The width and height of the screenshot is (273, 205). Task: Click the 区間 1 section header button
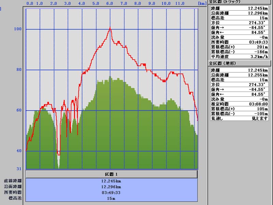pos(111,174)
